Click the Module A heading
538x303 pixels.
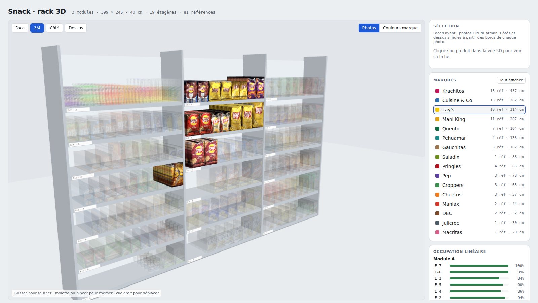pyautogui.click(x=444, y=259)
